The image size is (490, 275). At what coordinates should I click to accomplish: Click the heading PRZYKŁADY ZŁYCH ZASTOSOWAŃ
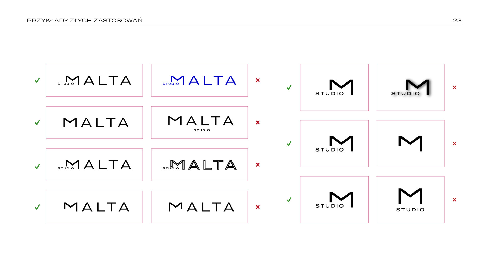pos(84,20)
